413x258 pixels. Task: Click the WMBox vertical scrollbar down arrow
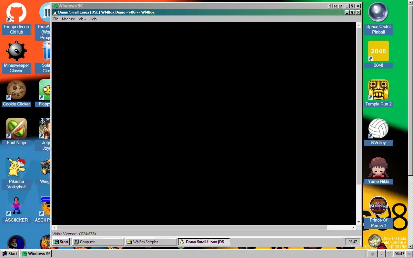(x=358, y=222)
